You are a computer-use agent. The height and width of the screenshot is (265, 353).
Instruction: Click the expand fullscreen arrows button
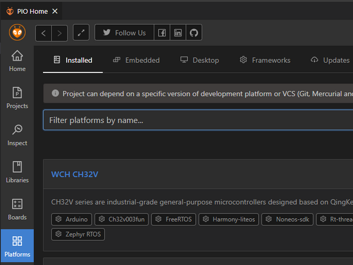point(81,33)
